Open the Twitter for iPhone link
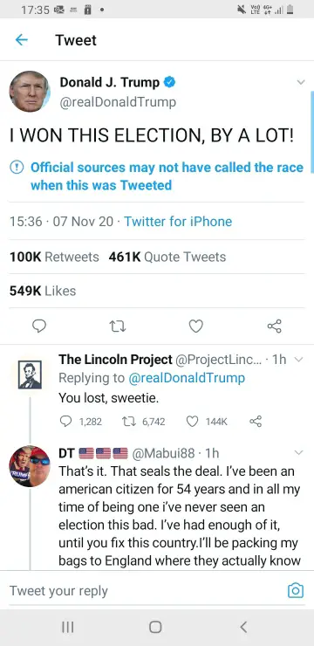 178,222
